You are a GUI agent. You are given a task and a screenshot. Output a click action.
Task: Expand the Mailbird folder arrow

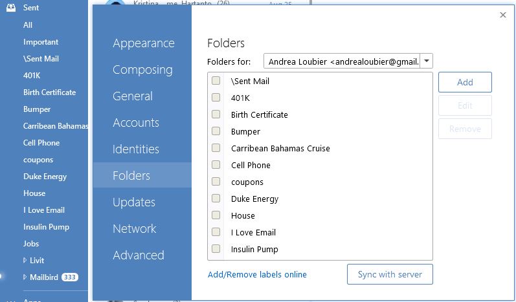pos(25,277)
